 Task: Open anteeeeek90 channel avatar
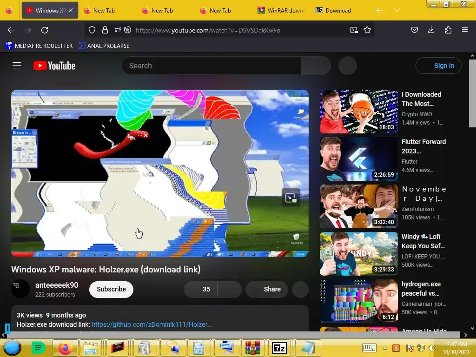click(x=20, y=289)
